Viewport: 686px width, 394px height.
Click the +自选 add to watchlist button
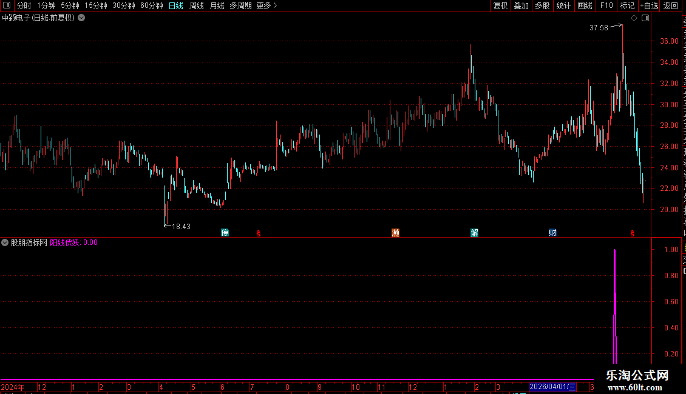tap(649, 5)
